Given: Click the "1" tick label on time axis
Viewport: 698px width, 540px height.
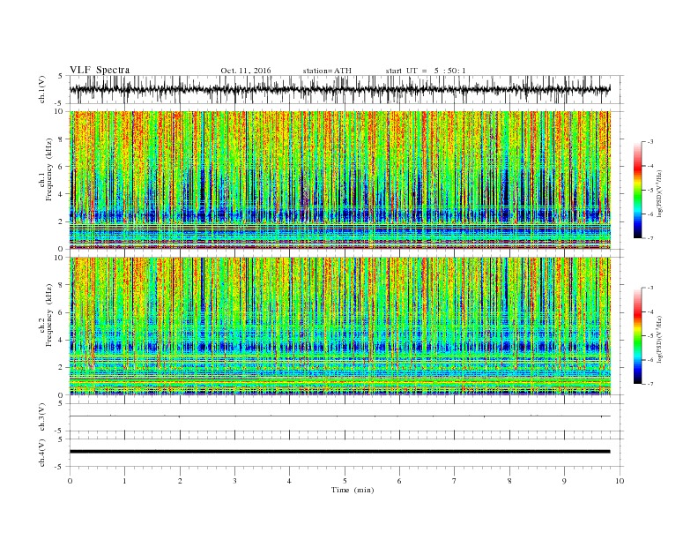Looking at the screenshot, I should 124,481.
